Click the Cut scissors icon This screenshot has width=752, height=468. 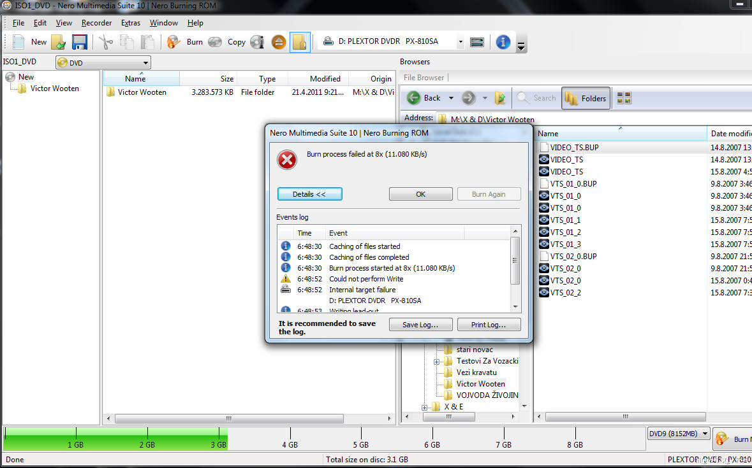(x=105, y=41)
